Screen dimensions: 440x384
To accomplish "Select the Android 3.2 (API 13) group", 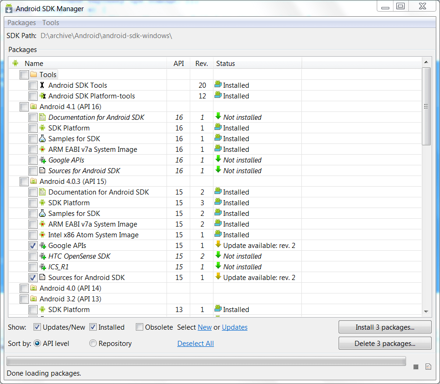I will pos(70,299).
